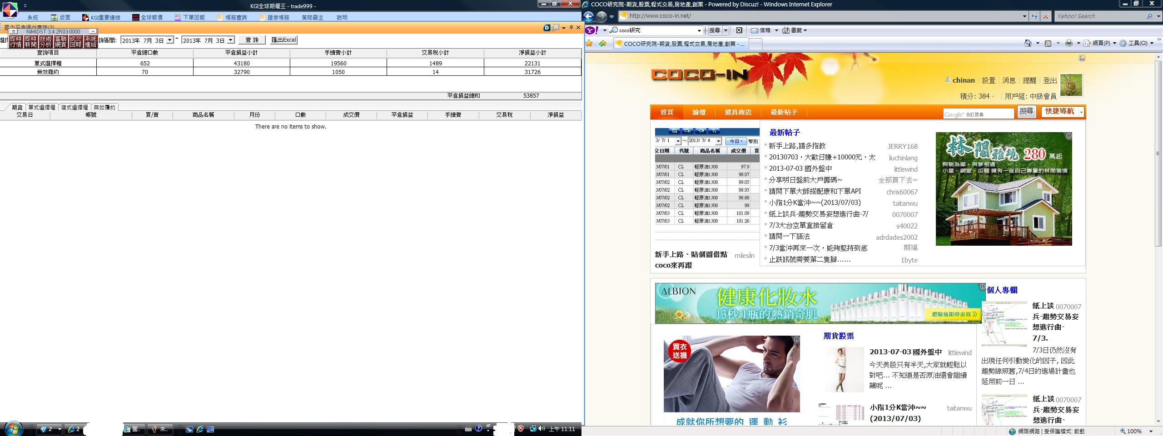Click the Yahoo search magnifier icon

point(1150,16)
